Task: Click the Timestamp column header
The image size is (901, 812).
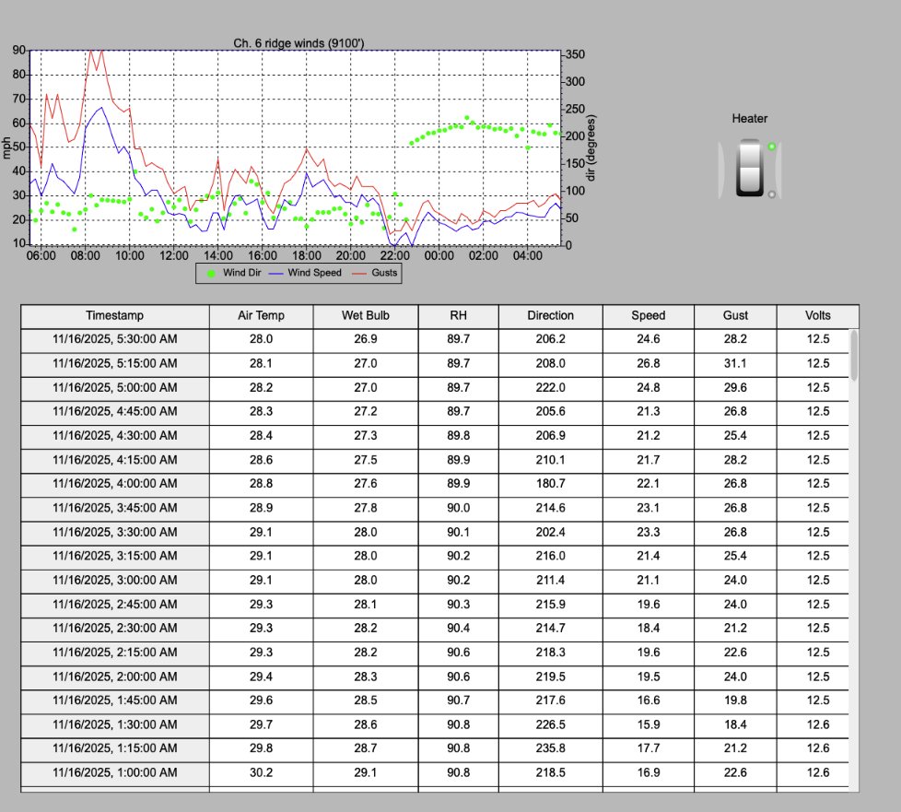Action: click(115, 316)
